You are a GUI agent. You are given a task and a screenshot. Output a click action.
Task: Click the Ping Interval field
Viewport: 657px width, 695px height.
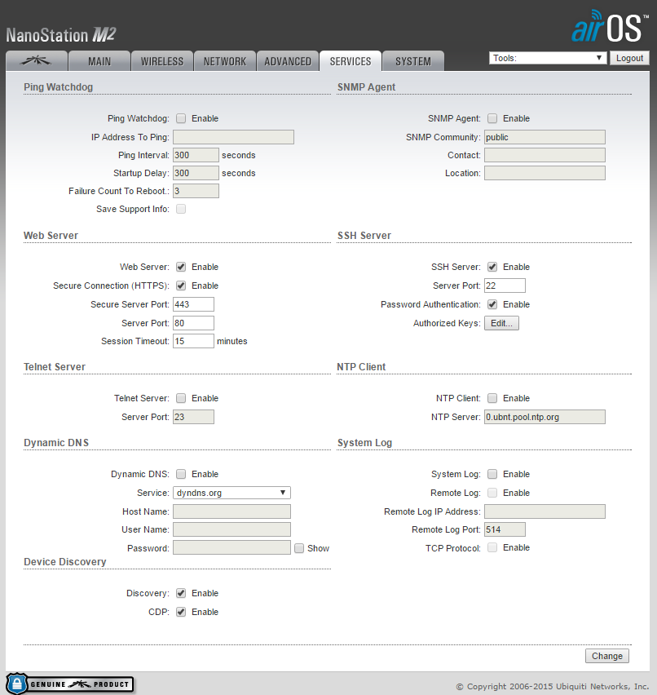click(196, 155)
